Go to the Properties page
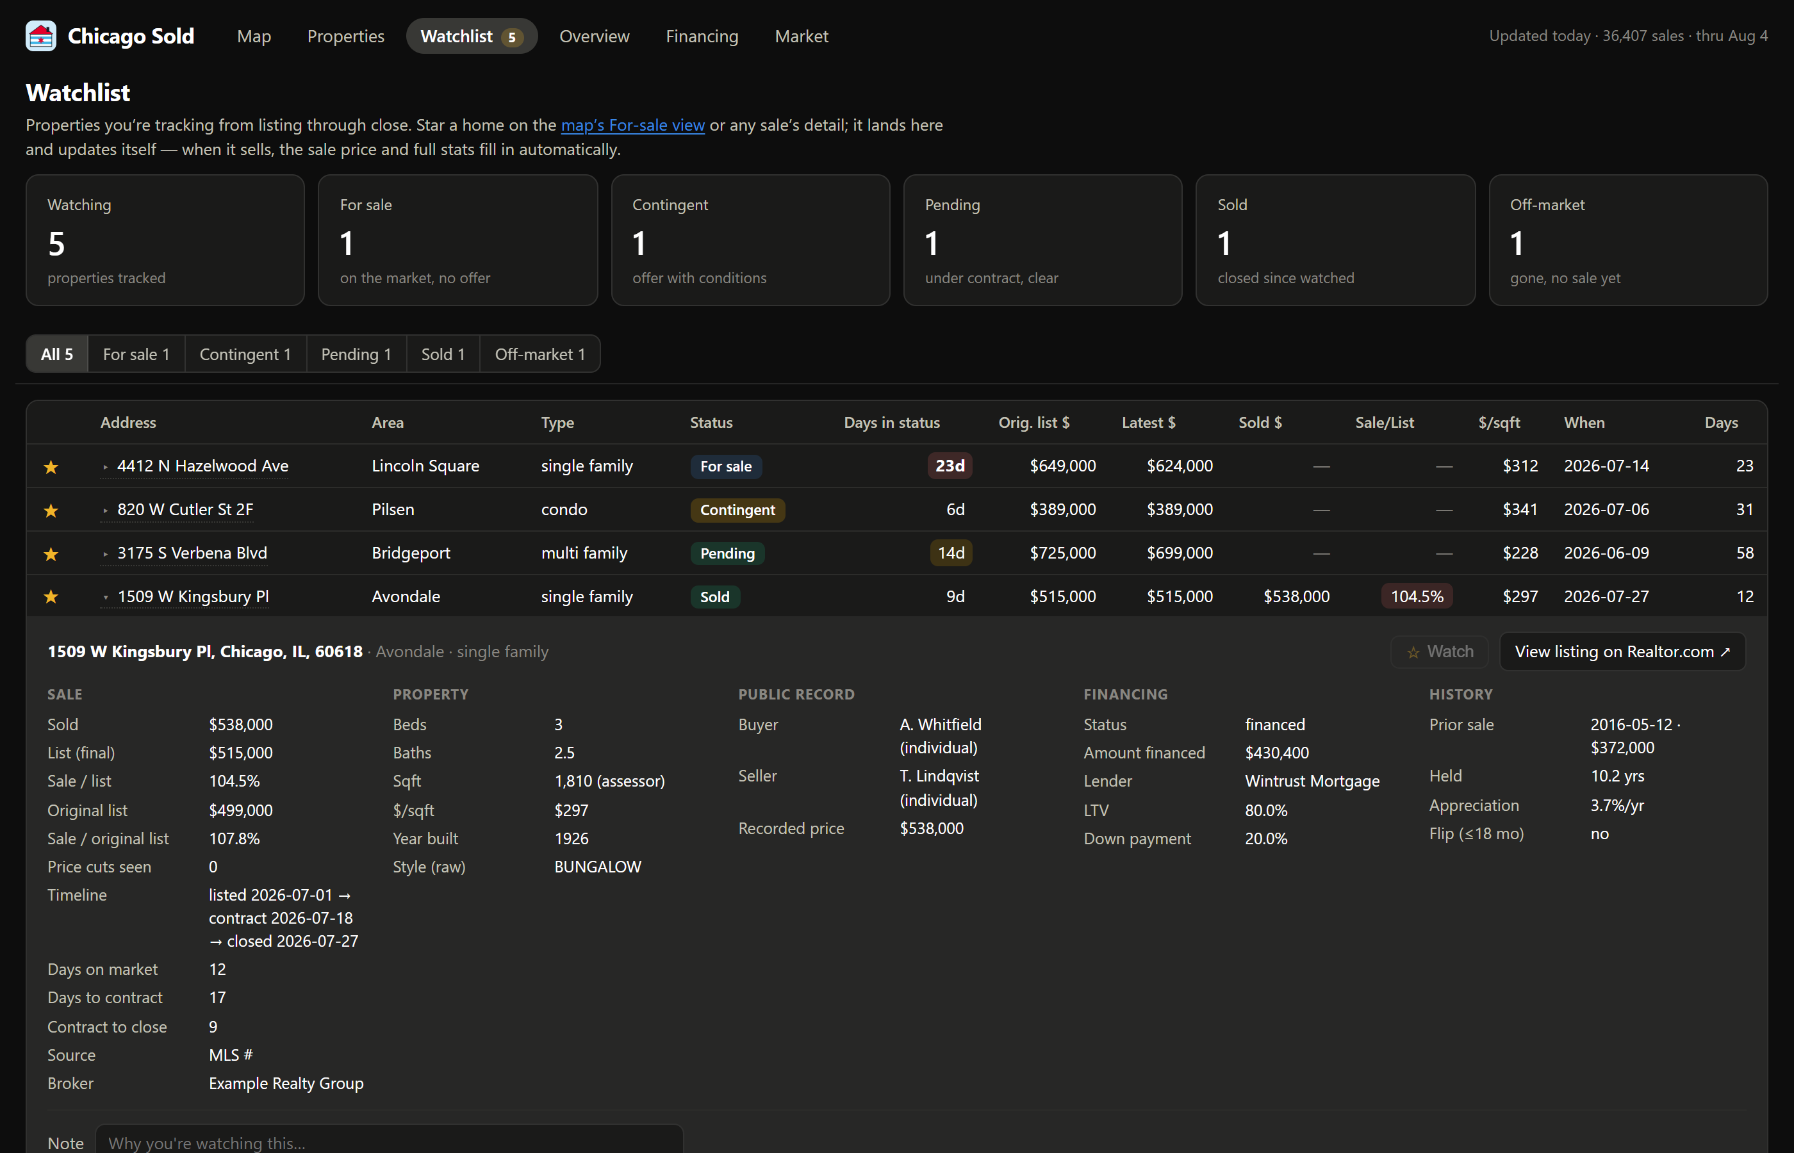1794x1153 pixels. [345, 36]
